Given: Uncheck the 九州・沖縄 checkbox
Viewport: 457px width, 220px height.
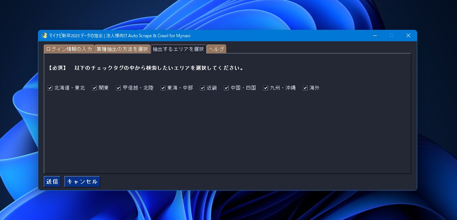Looking at the screenshot, I should pos(266,88).
